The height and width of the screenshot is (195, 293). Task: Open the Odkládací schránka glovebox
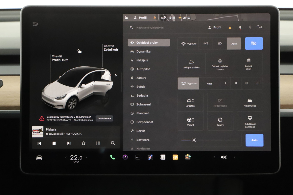point(250,122)
